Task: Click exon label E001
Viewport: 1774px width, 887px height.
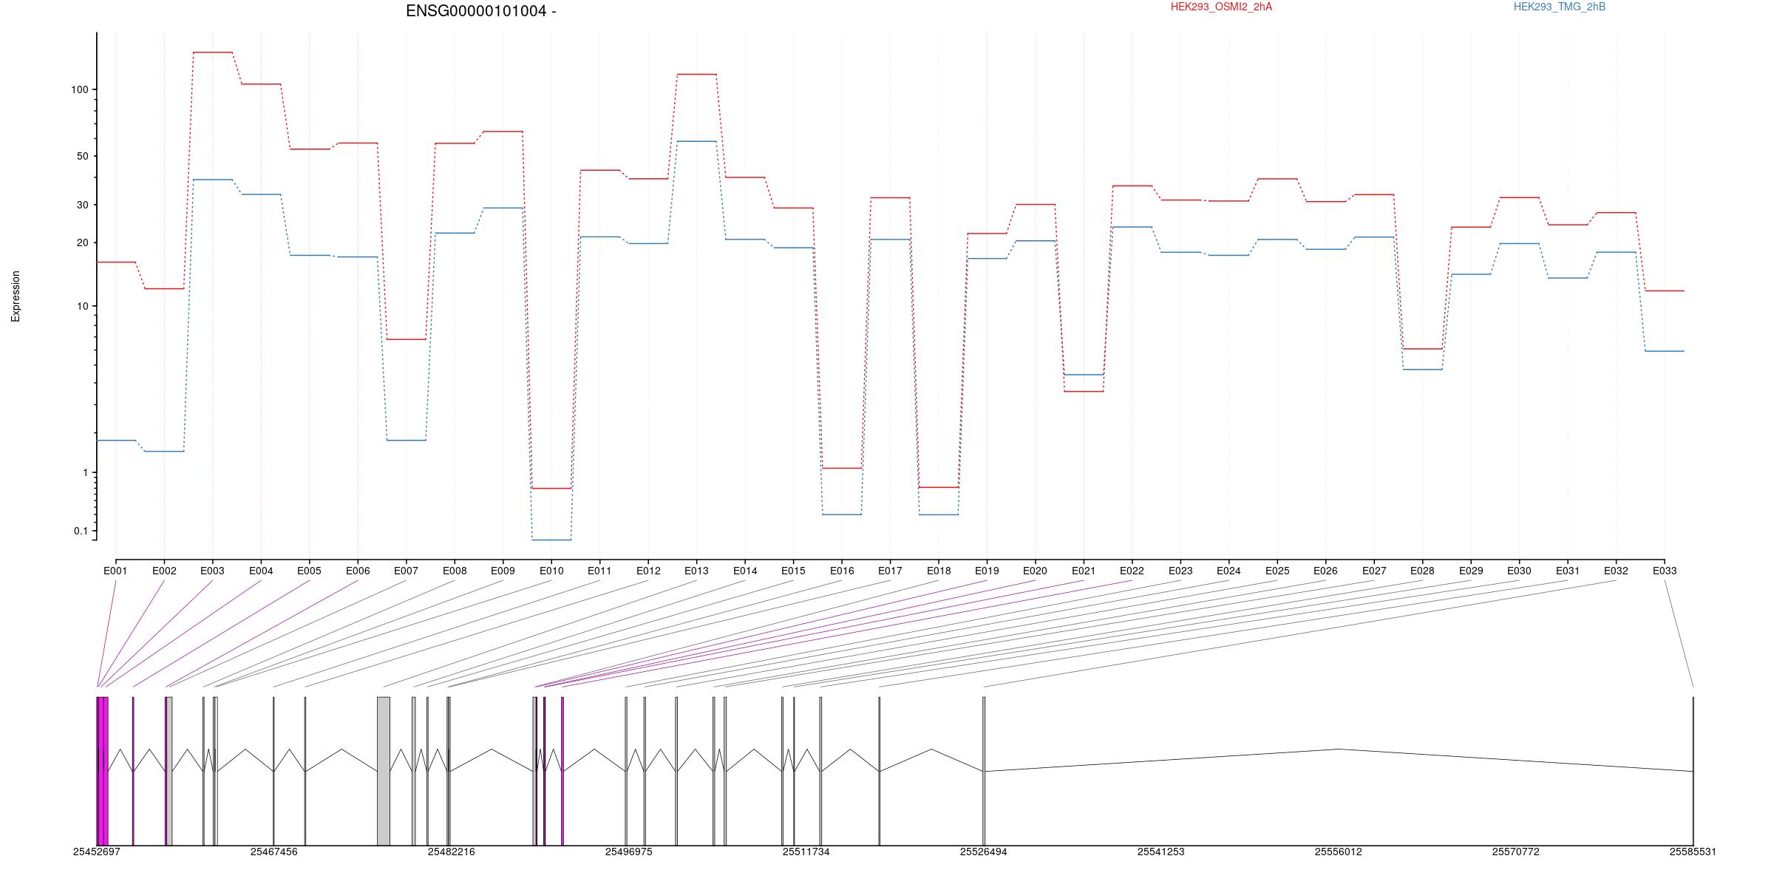Action: pyautogui.click(x=115, y=571)
